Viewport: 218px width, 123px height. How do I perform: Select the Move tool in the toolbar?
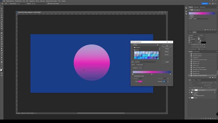tap(2, 9)
